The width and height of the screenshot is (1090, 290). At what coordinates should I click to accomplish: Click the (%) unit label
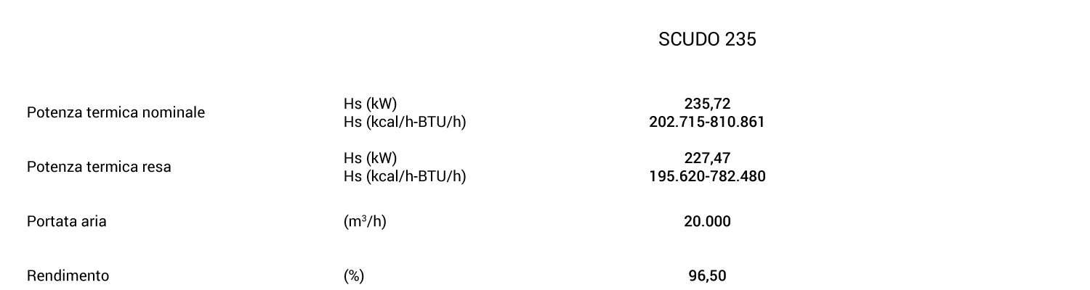tap(353, 275)
